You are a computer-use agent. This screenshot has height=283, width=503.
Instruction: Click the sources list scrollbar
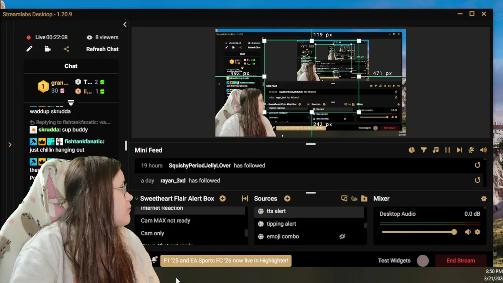365,226
